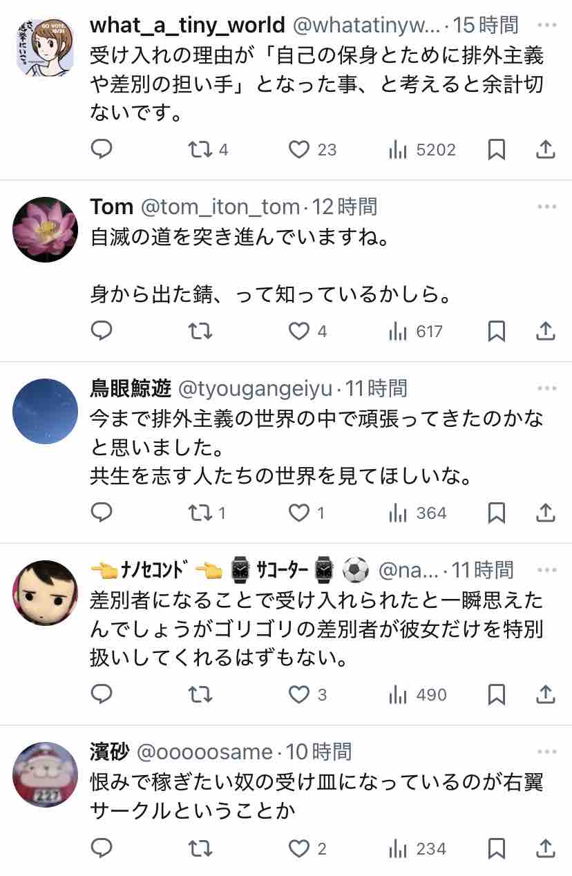The height and width of the screenshot is (876, 572).
Task: Open what_a_tiny_world username link
Action: [187, 26]
